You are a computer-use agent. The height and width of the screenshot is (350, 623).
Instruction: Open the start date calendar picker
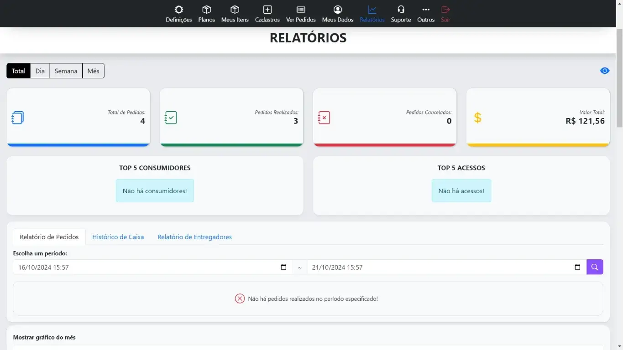pos(283,268)
